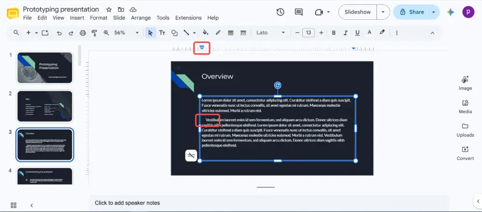
Task: Click the insert slide template icon
Action: [x=45, y=33]
